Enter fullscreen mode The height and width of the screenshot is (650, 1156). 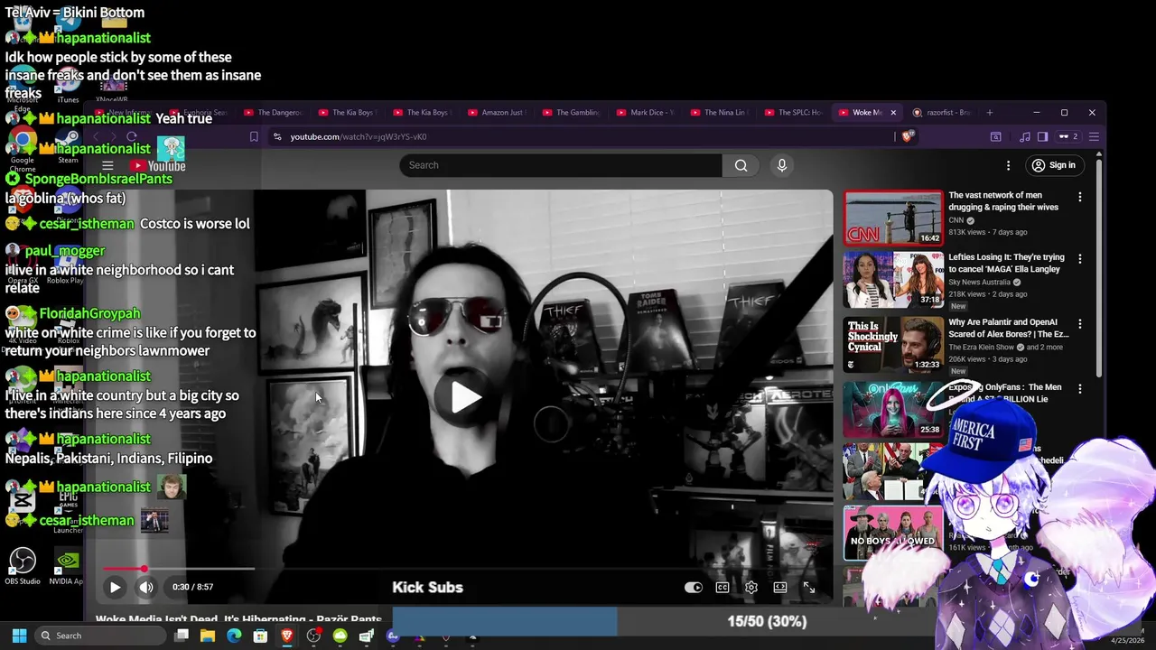pos(809,587)
